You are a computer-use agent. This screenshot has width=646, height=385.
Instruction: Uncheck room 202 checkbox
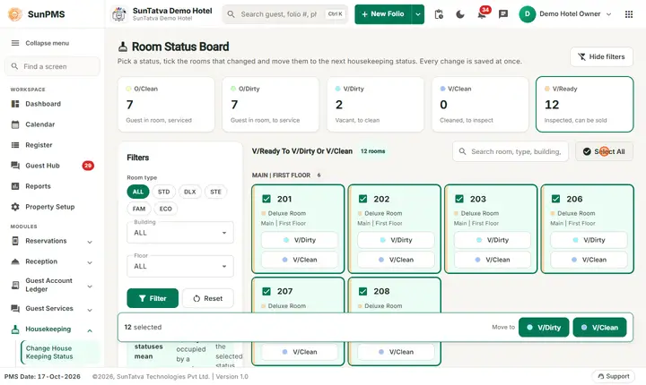[363, 199]
